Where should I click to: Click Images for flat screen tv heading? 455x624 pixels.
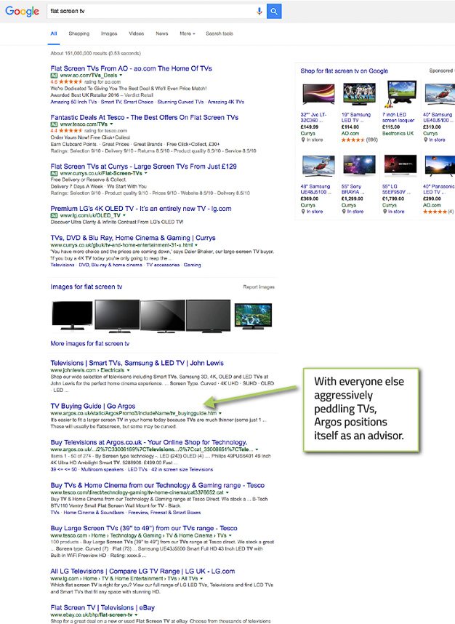tap(86, 287)
